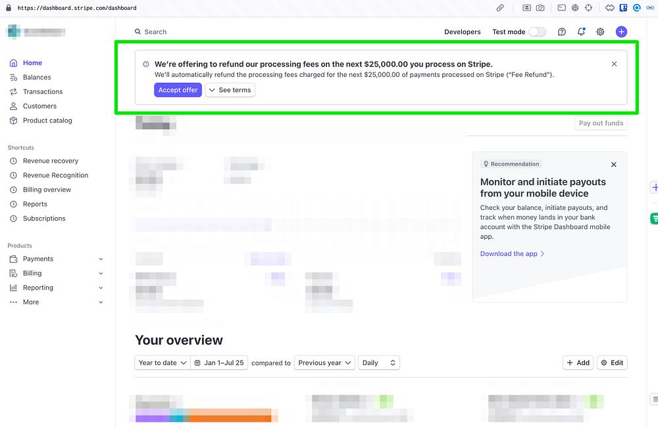Open Subscriptions shortcut
658x429 pixels.
(44, 218)
